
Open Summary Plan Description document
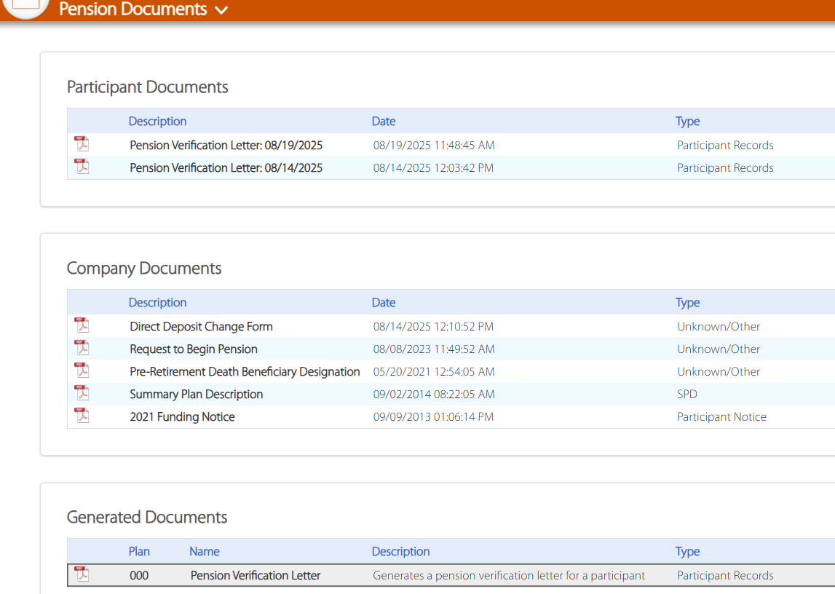point(197,395)
